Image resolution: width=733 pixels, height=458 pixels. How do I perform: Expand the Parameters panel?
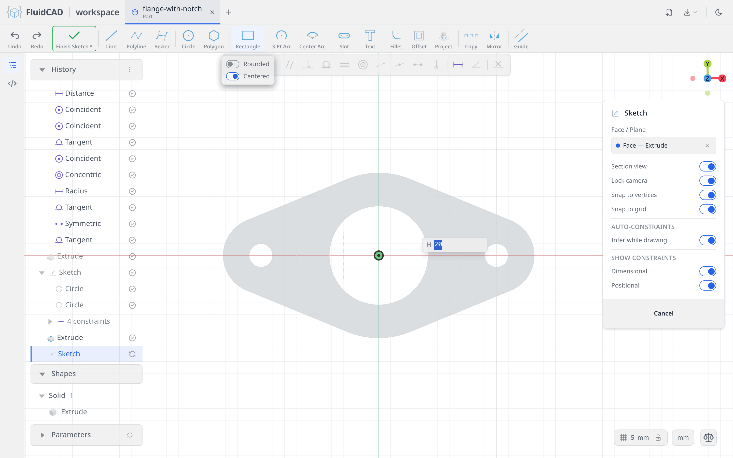coord(43,435)
